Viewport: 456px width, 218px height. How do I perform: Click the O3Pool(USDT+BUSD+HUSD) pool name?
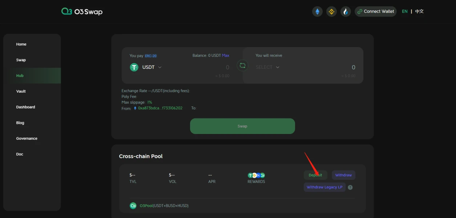click(x=164, y=206)
